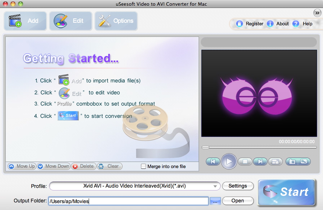This screenshot has height=210, width=323.
Task: Take a snapshot with the camera icon
Action: [292, 162]
